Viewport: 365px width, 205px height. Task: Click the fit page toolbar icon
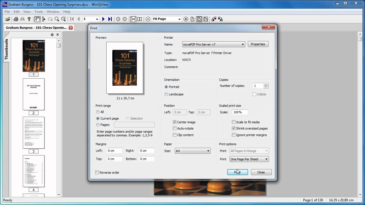tap(199, 19)
